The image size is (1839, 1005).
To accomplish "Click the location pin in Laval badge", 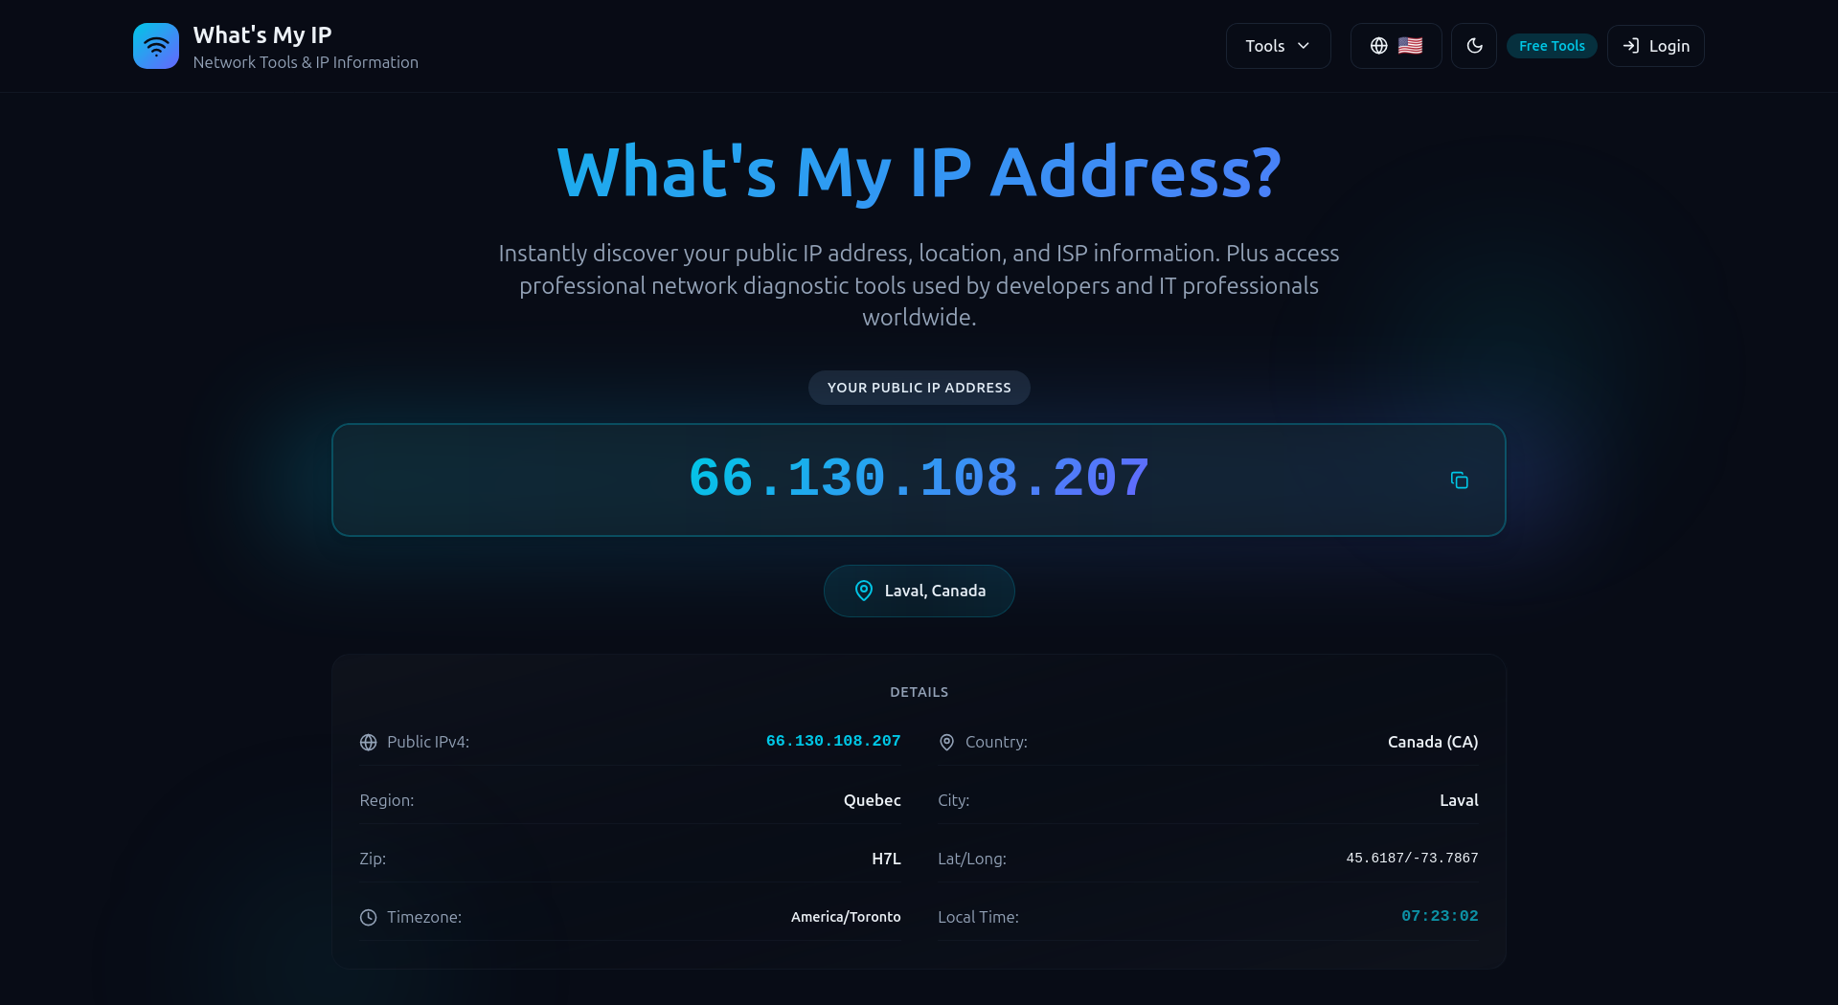I will click(863, 591).
